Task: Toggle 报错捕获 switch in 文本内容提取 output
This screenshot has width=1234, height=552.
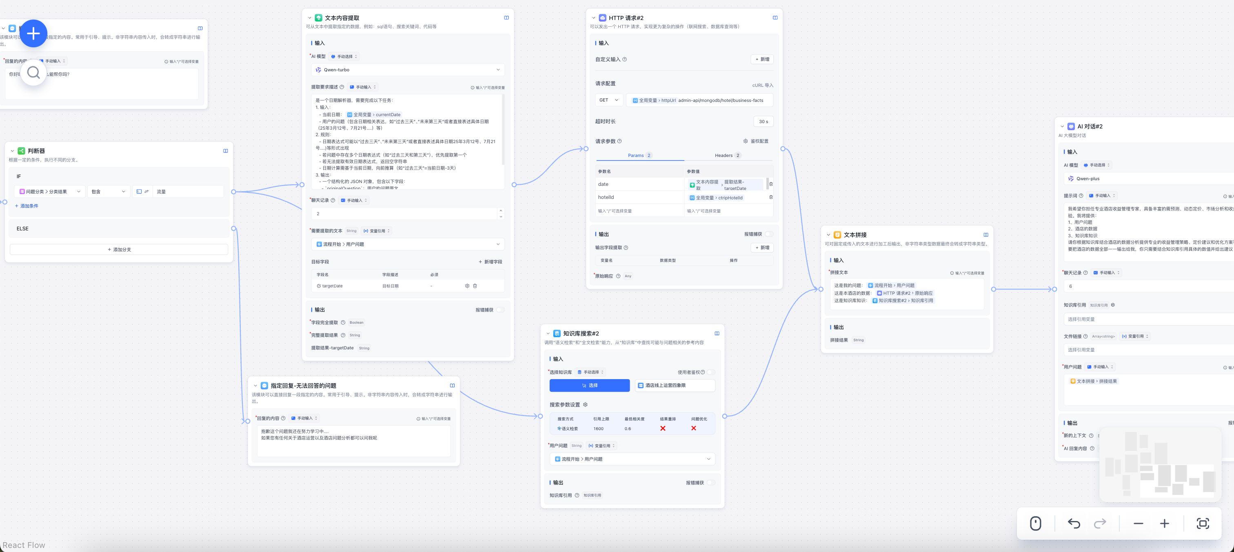Action: pyautogui.click(x=500, y=310)
